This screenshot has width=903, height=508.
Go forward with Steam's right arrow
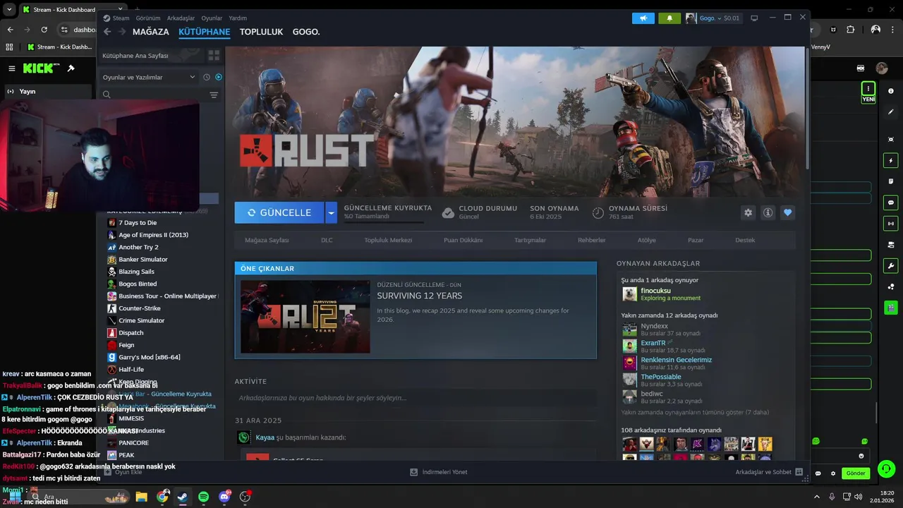click(122, 32)
